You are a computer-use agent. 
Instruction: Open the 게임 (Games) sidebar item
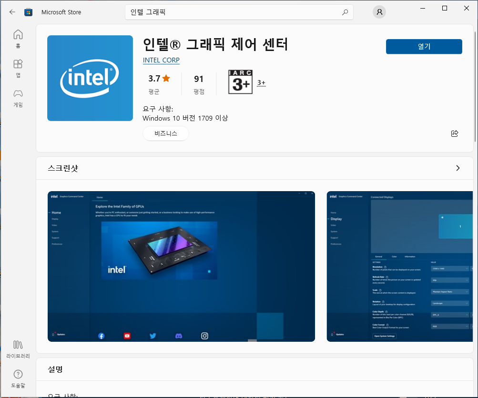(x=18, y=98)
